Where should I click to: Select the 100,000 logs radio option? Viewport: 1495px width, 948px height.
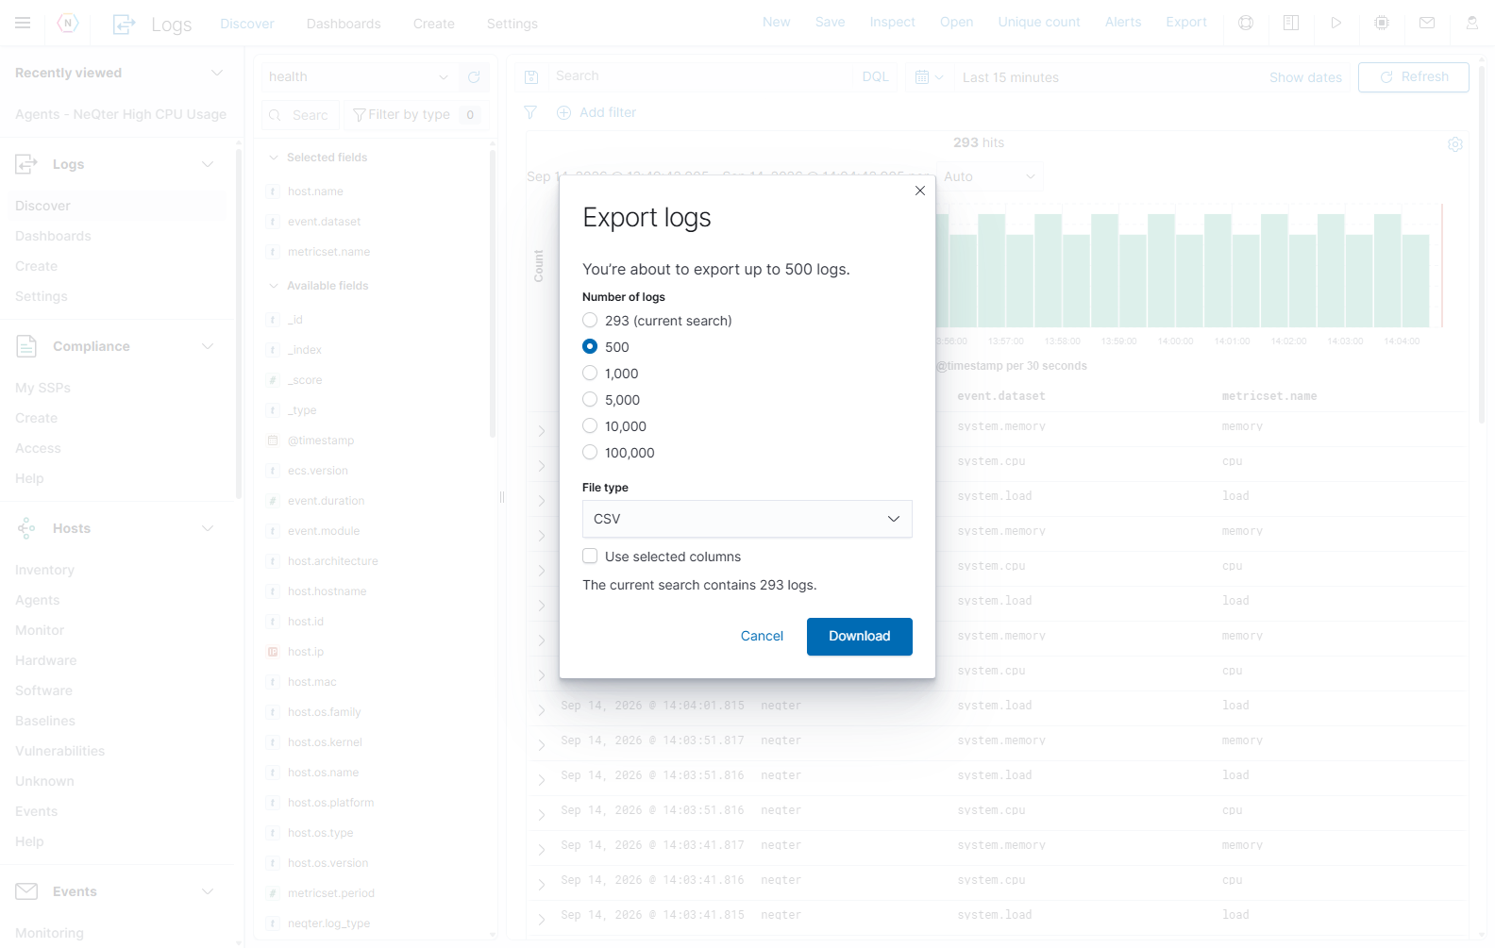point(590,453)
